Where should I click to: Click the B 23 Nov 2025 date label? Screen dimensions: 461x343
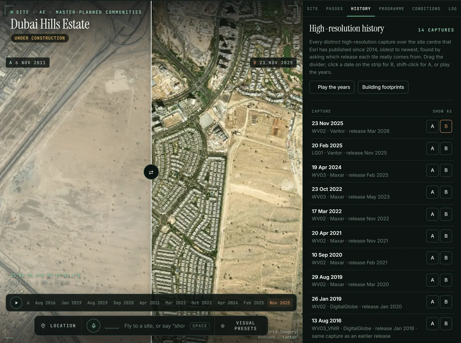click(x=273, y=63)
